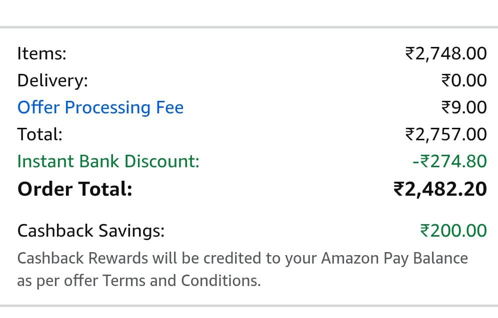Click the Total label above the bank discount

click(39, 134)
